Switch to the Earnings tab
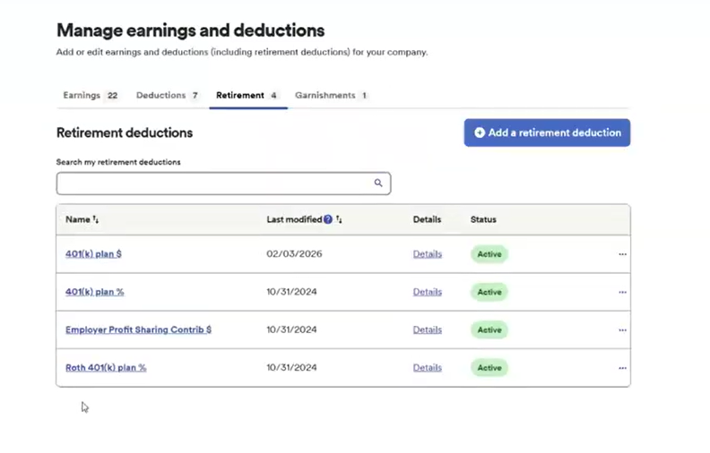The image size is (710, 453). [91, 96]
